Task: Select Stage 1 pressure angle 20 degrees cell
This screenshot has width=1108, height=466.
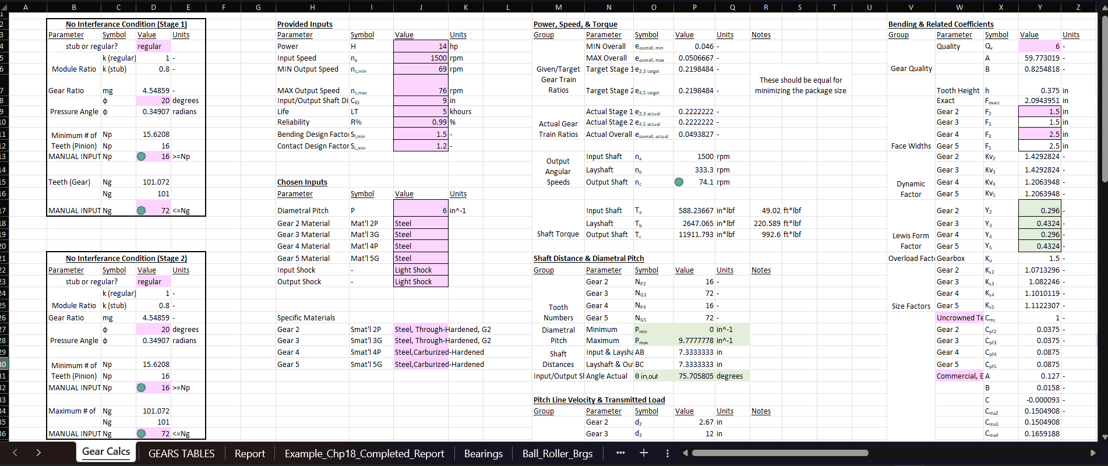Action: [x=153, y=101]
